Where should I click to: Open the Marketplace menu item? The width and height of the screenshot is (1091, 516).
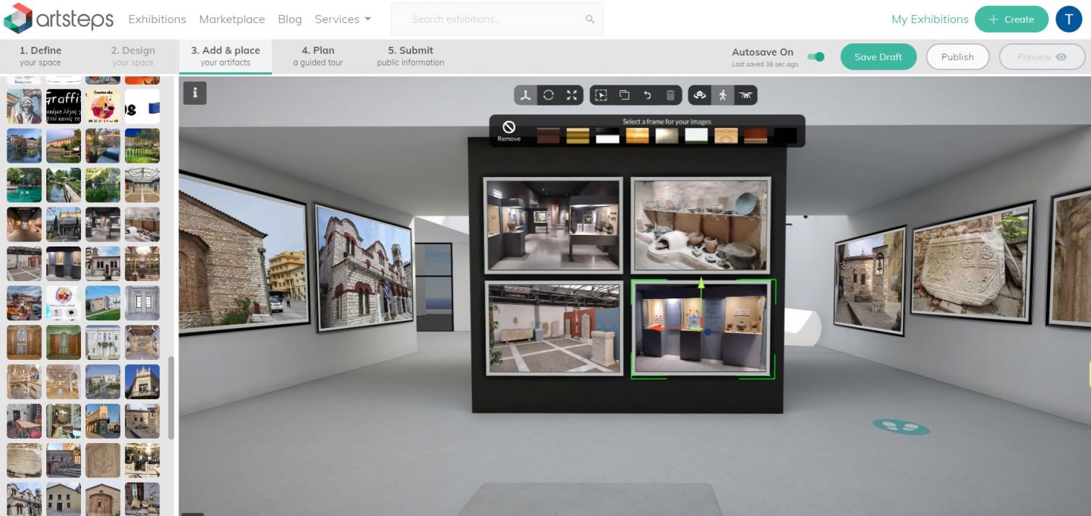[232, 20]
